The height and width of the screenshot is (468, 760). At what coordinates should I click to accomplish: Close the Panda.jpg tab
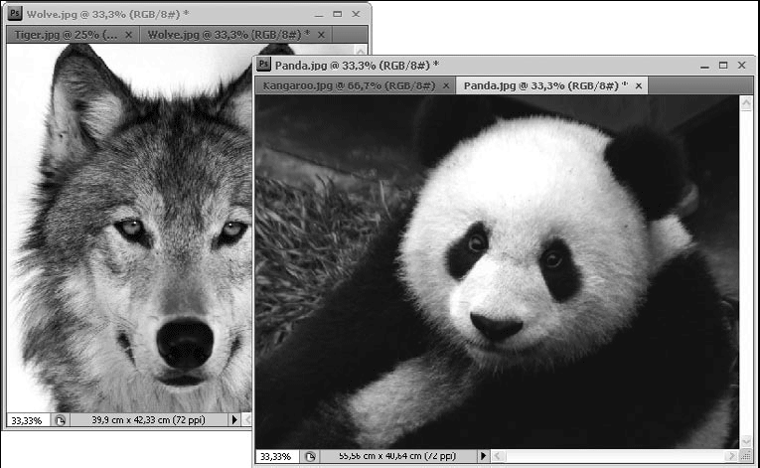click(x=639, y=86)
